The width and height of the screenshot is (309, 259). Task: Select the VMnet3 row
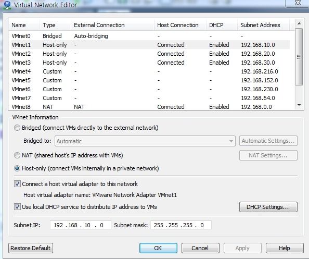tap(150, 63)
